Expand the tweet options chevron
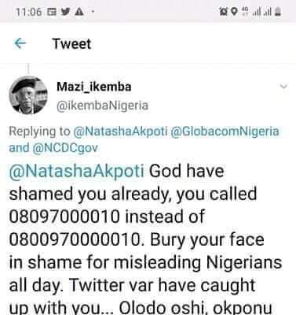 tap(283, 87)
